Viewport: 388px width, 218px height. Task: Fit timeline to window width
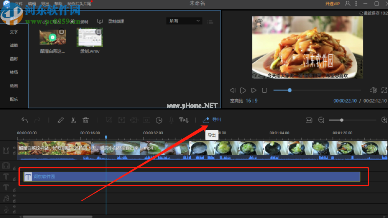(309, 120)
